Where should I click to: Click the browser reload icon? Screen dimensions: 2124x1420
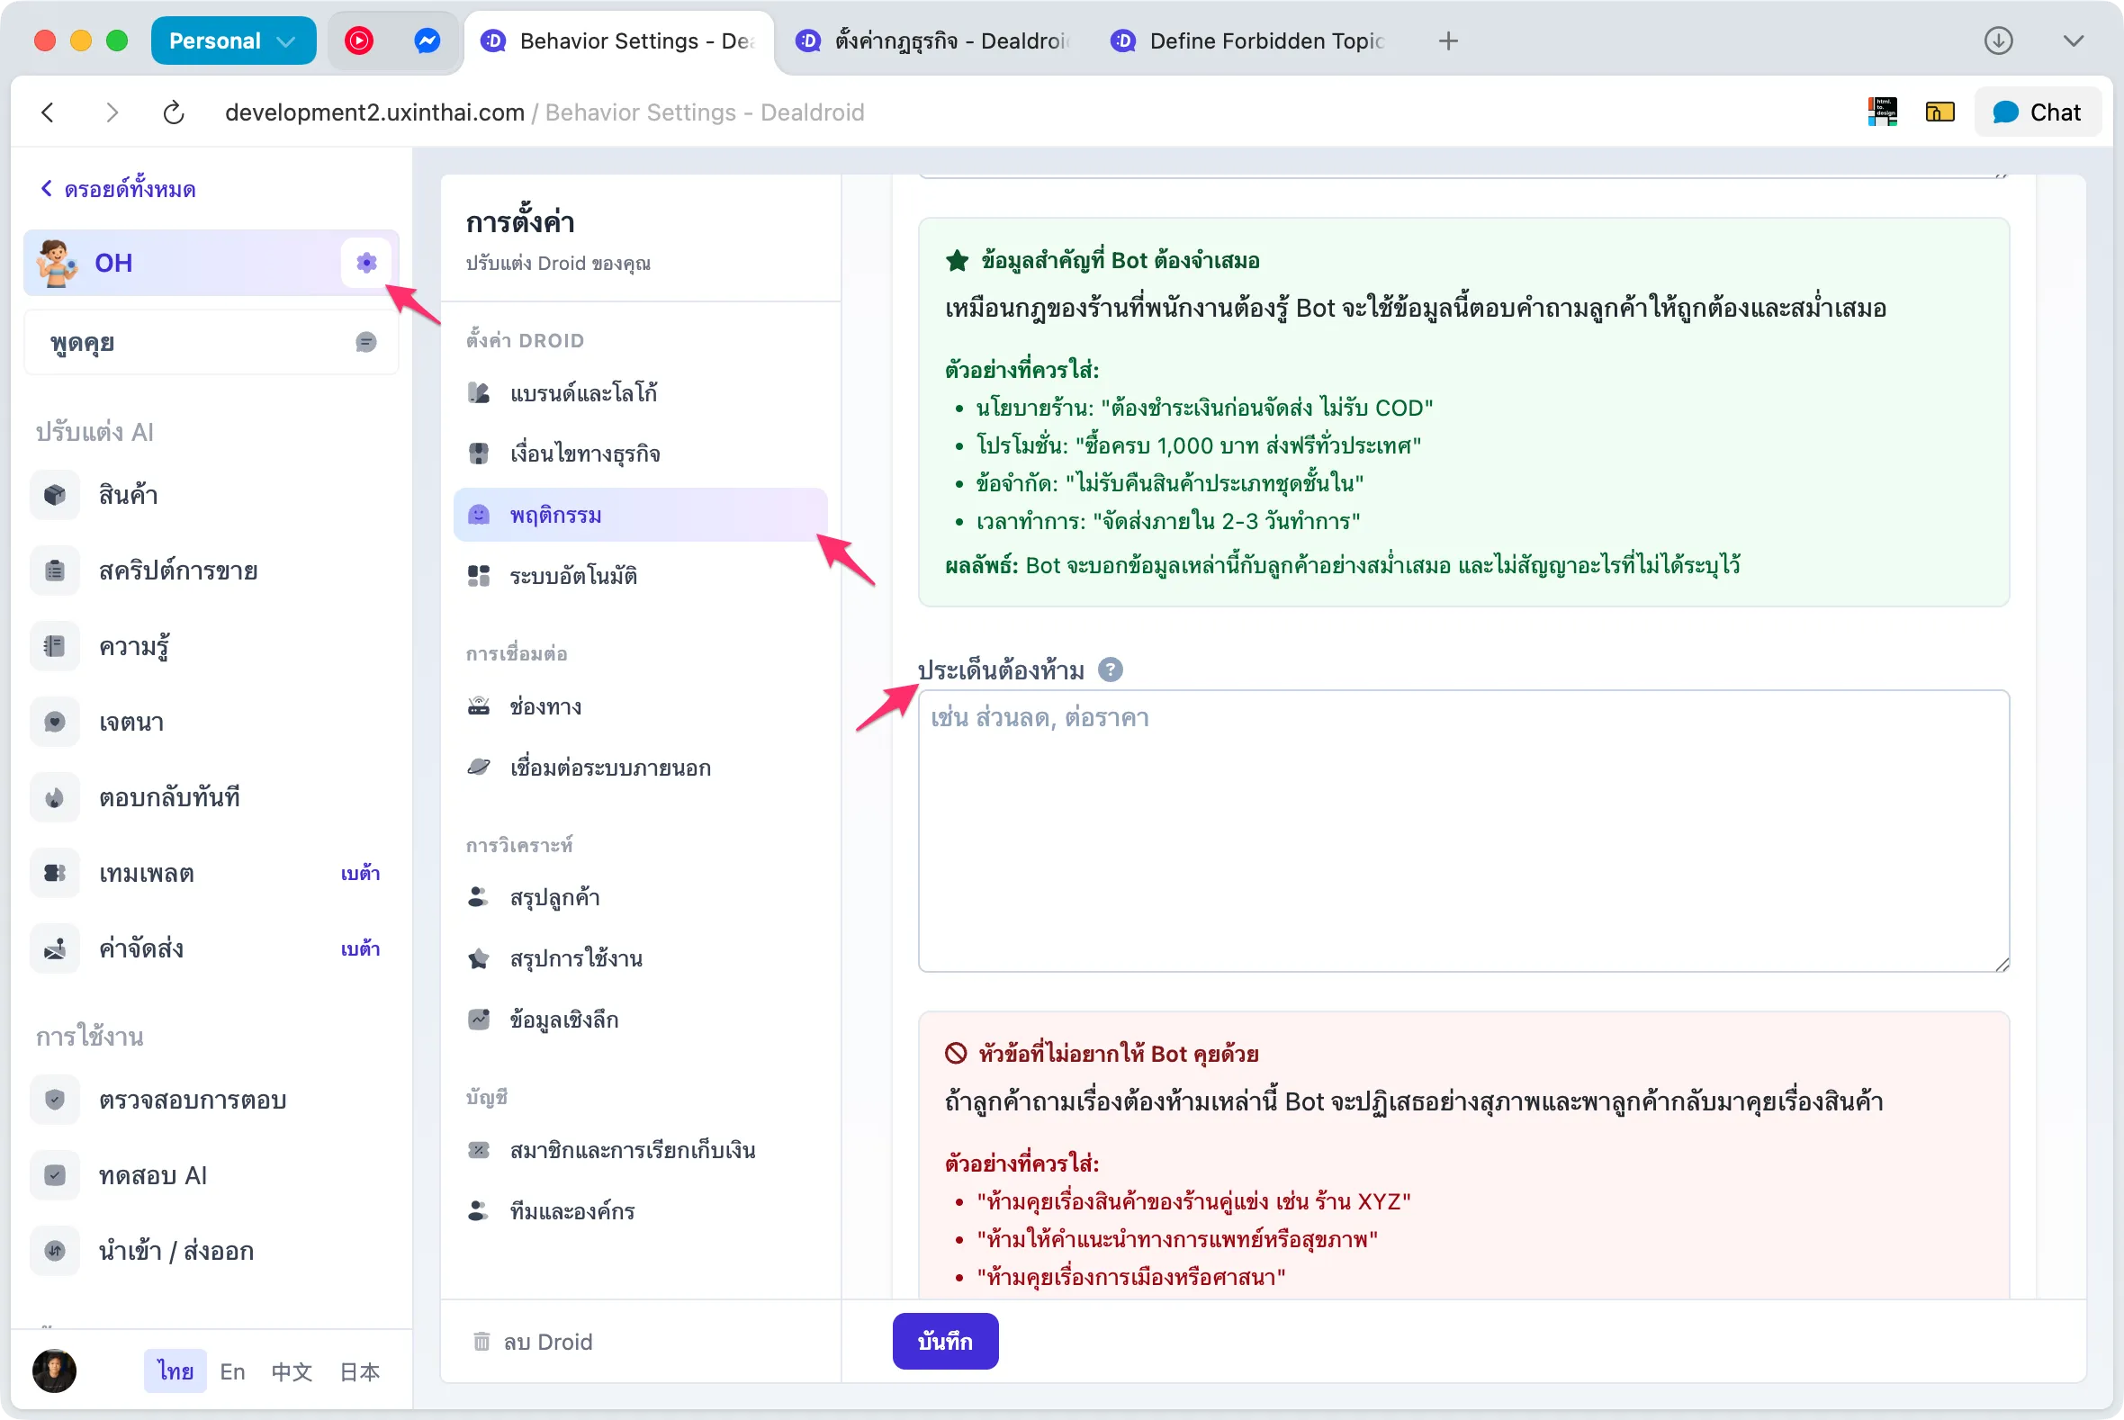(173, 112)
